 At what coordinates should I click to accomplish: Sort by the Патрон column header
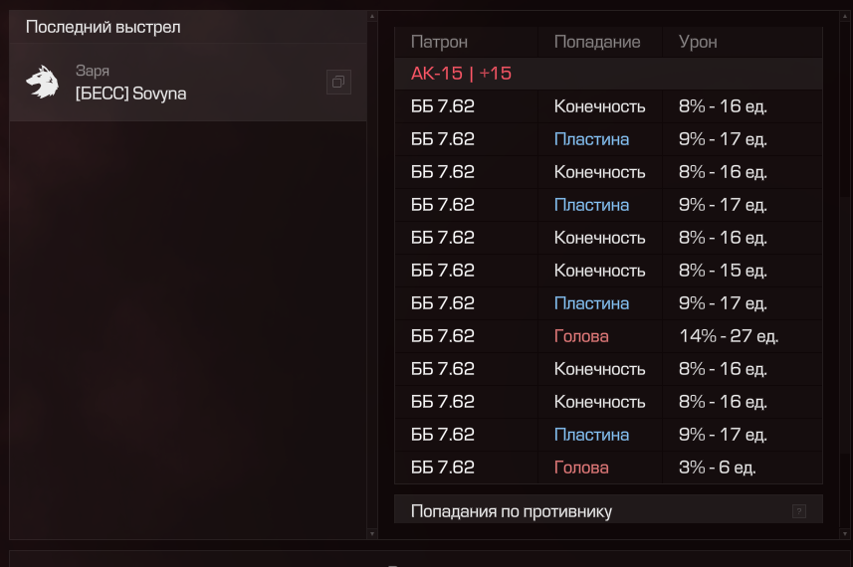tap(439, 42)
